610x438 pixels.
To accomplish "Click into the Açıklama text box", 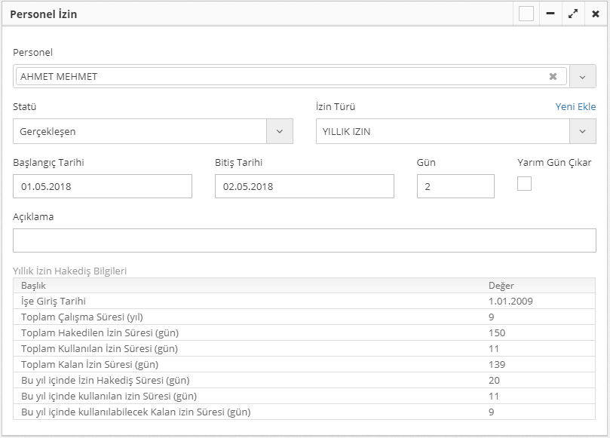I will [x=304, y=240].
